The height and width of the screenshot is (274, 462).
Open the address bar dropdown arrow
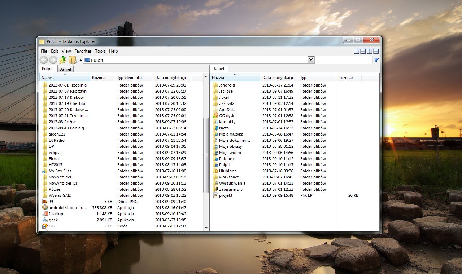click(311, 60)
